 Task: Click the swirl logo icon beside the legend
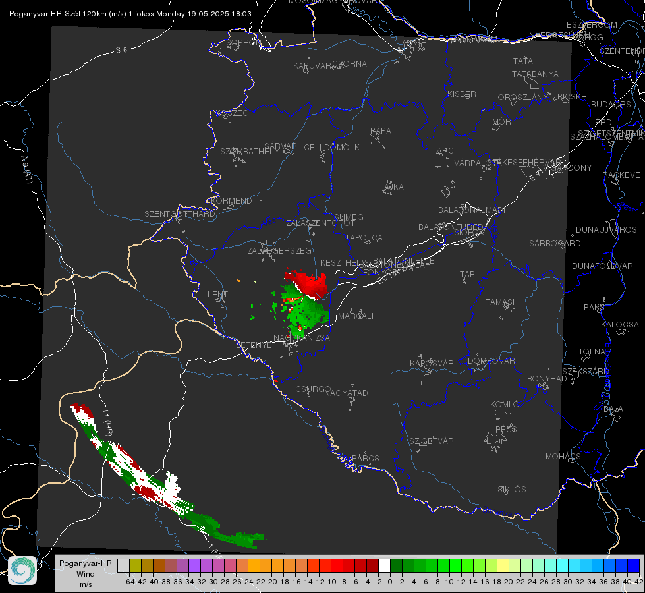click(x=22, y=571)
